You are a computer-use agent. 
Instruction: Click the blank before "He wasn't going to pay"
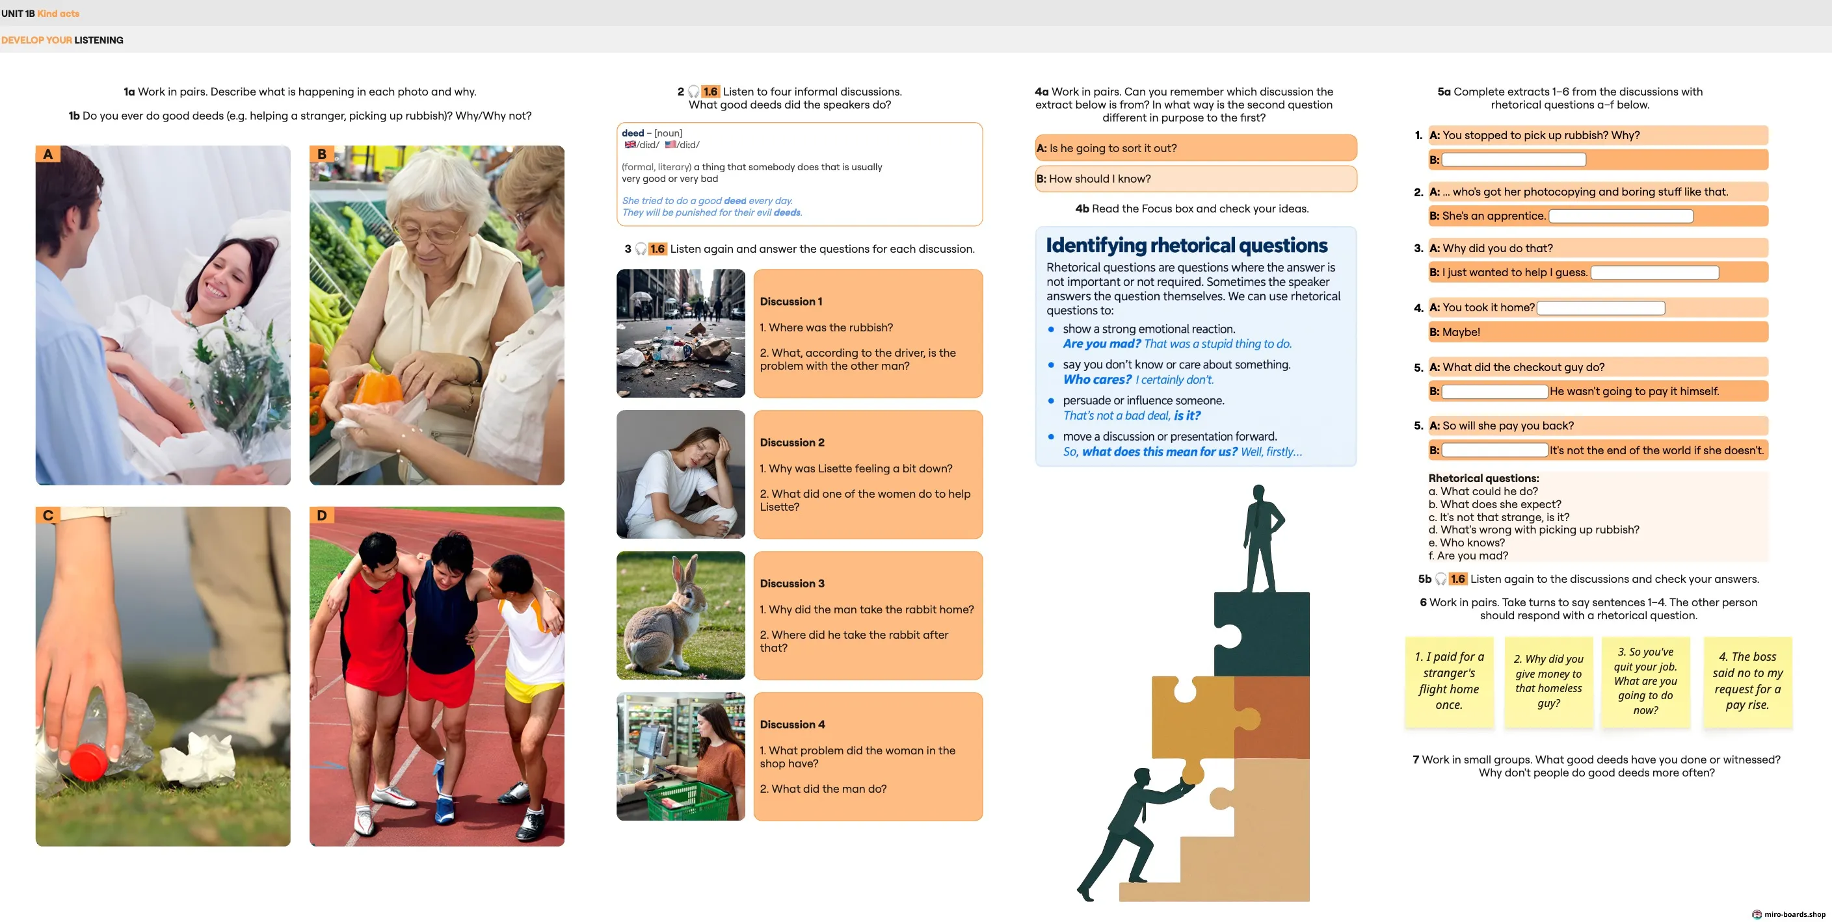click(x=1494, y=391)
